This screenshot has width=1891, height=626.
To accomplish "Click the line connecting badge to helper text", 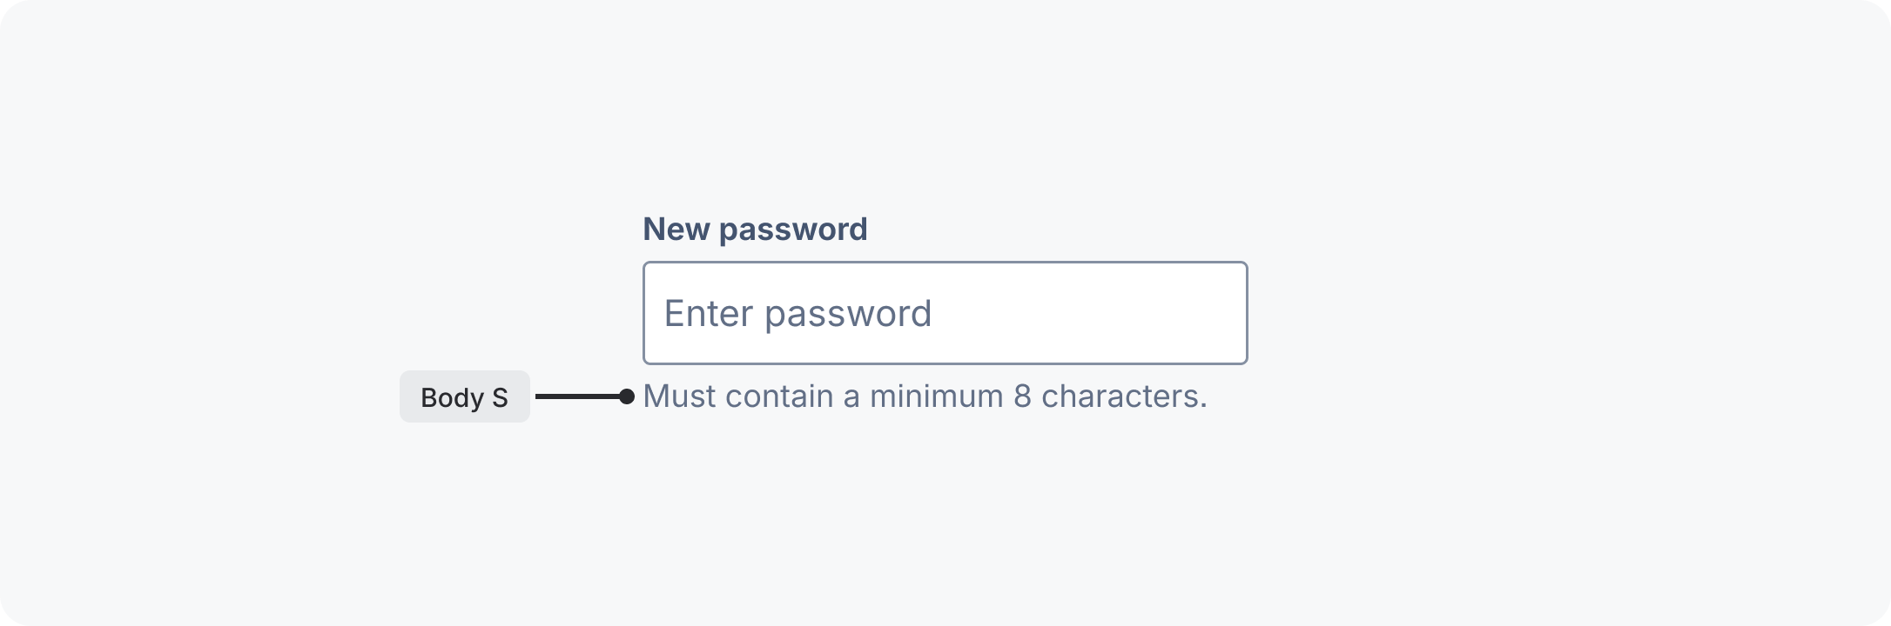I will (577, 396).
